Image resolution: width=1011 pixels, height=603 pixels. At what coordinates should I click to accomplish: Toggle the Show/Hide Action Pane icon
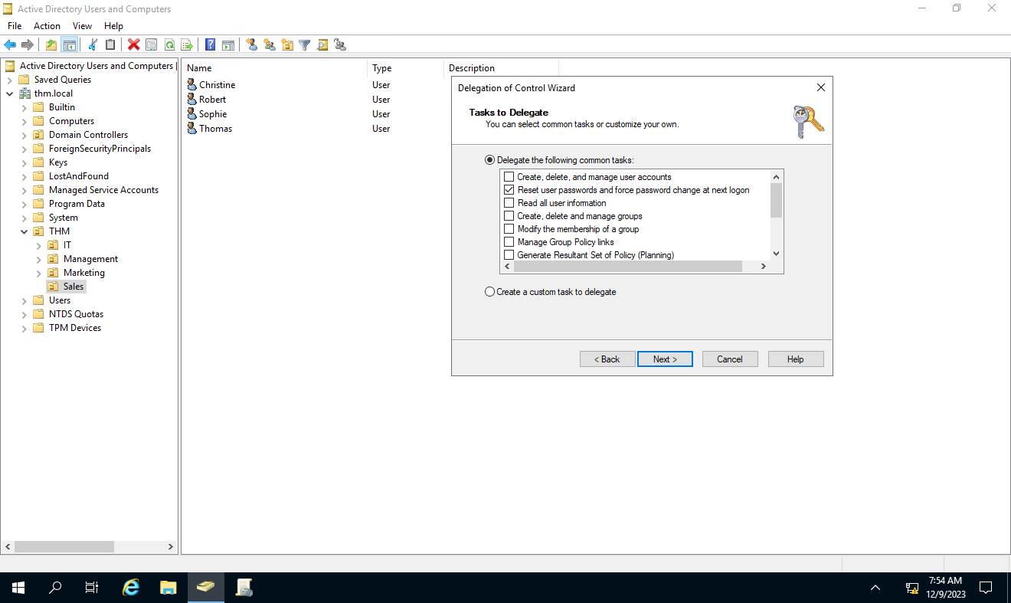227,45
